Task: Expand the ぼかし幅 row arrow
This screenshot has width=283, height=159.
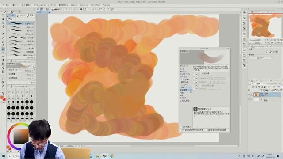Action: click(x=196, y=89)
